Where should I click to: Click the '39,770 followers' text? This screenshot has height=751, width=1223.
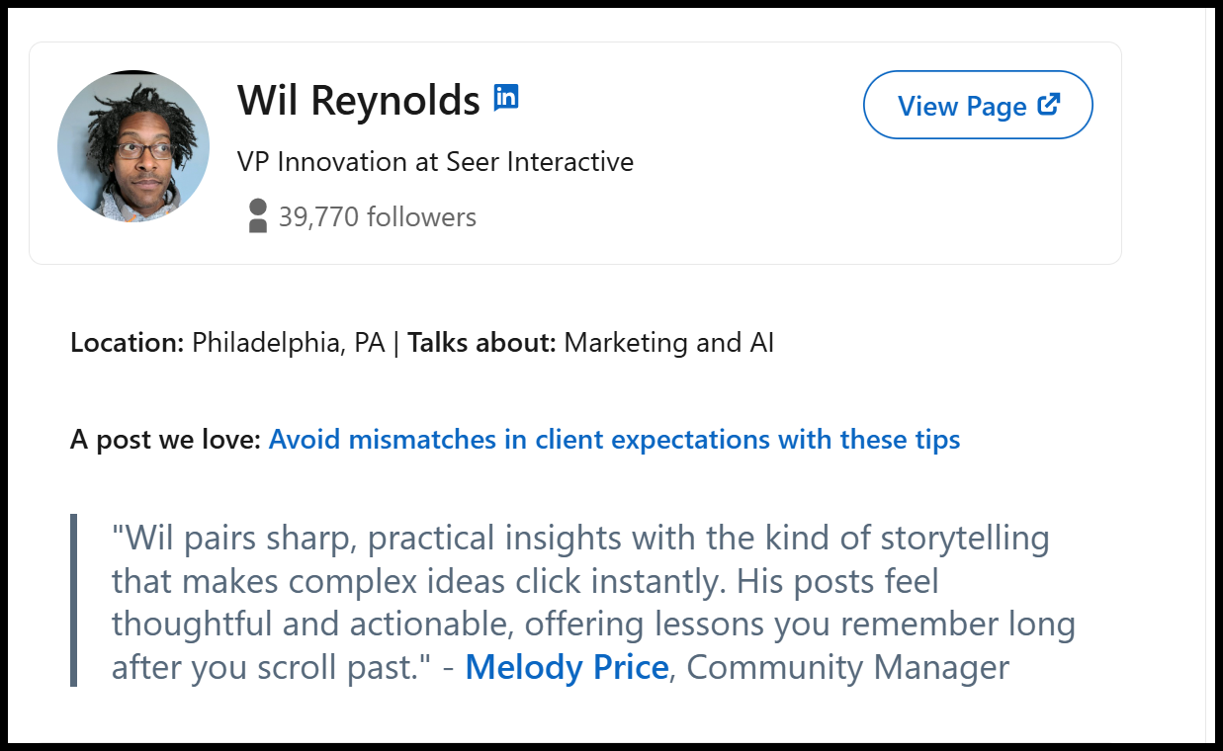pyautogui.click(x=378, y=217)
